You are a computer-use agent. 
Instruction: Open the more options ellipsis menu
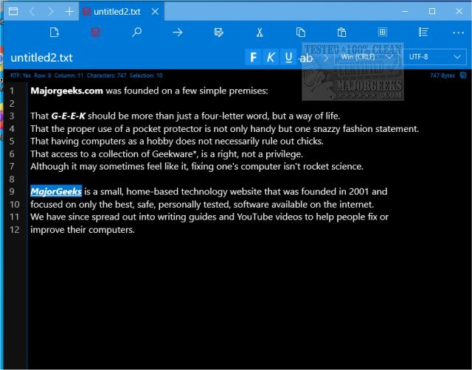click(458, 32)
